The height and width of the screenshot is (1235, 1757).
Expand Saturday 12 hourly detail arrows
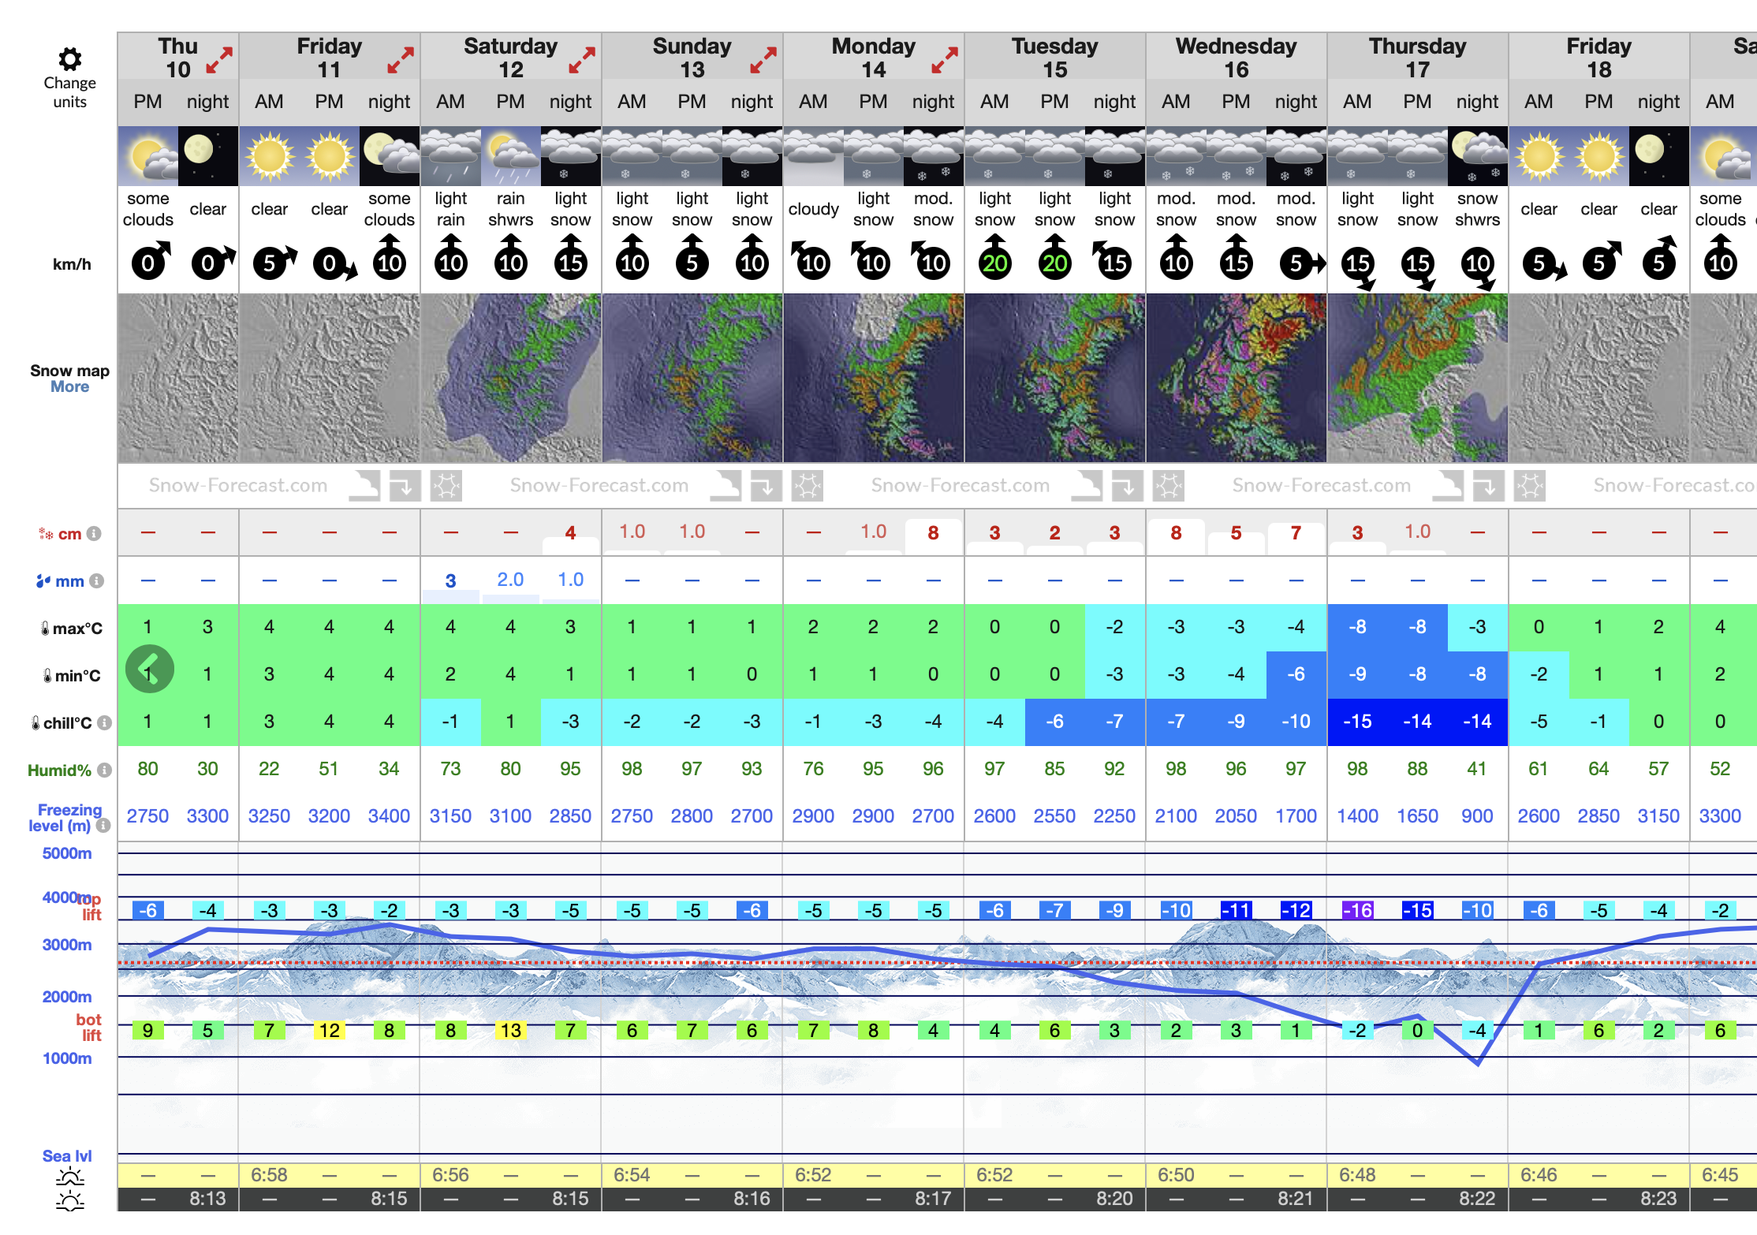[582, 60]
